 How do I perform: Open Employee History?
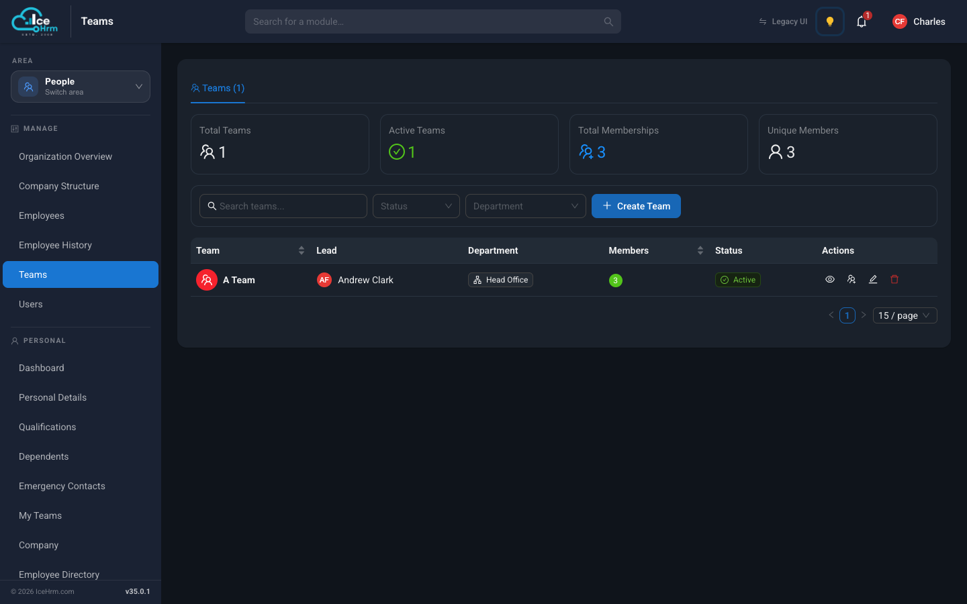coord(81,245)
